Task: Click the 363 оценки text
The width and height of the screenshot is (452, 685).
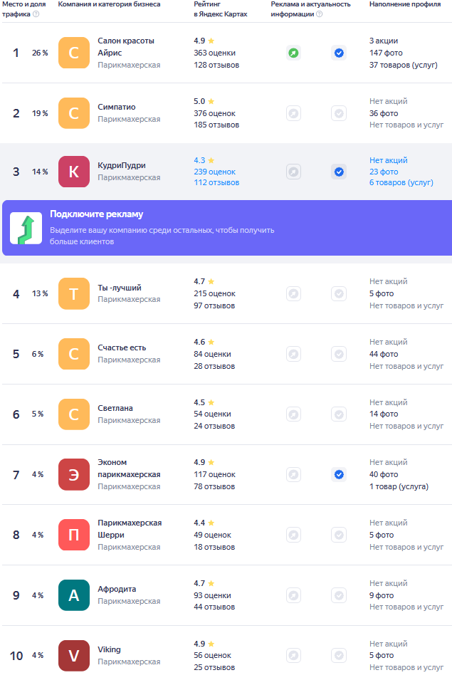Action: click(x=214, y=53)
